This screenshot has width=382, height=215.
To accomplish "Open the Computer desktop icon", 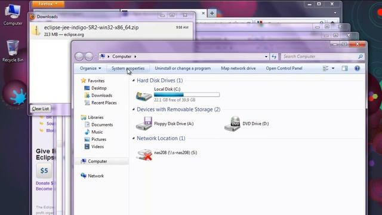I will [x=13, y=14].
